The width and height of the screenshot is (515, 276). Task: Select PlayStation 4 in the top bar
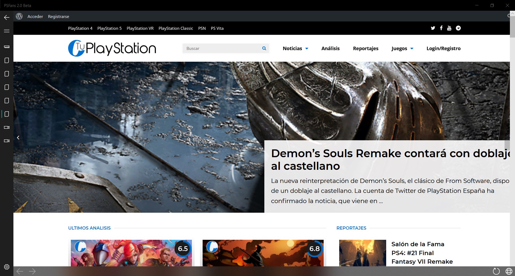click(80, 28)
